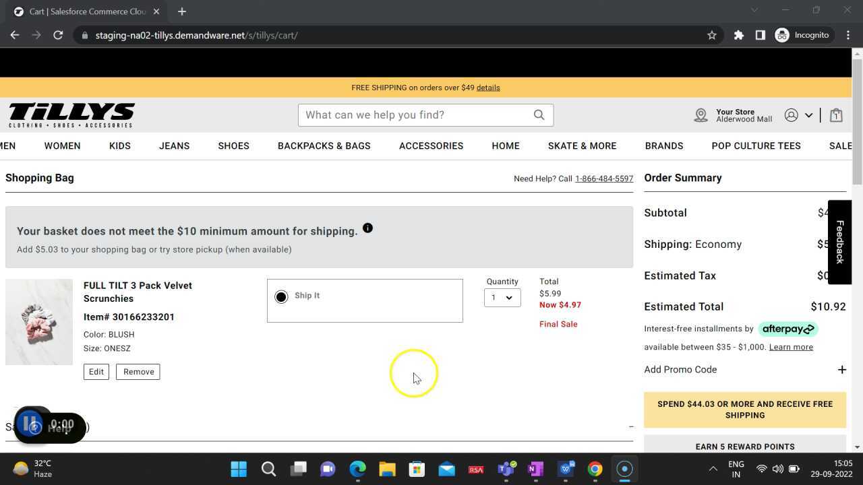Image resolution: width=863 pixels, height=485 pixels.
Task: Open the WOMEN menu
Action: [x=62, y=146]
